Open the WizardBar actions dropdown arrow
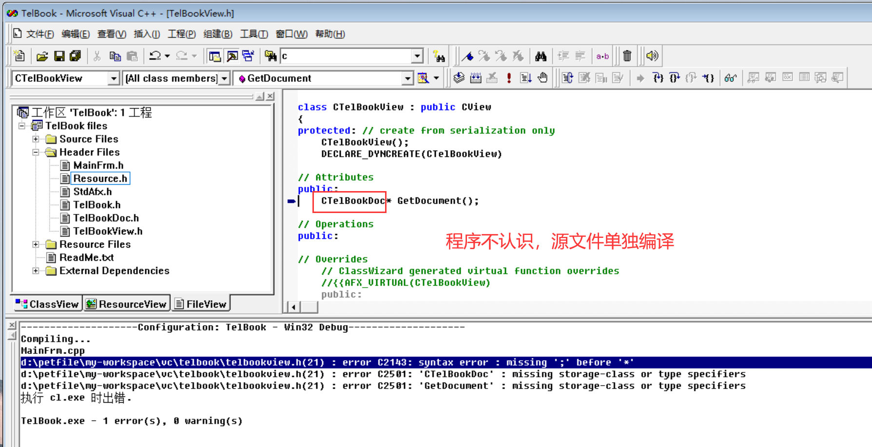Screen dimensions: 872x447 pyautogui.click(x=436, y=78)
